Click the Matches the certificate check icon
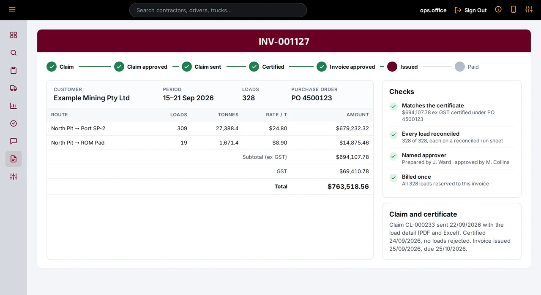This screenshot has height=295, width=541. point(393,107)
